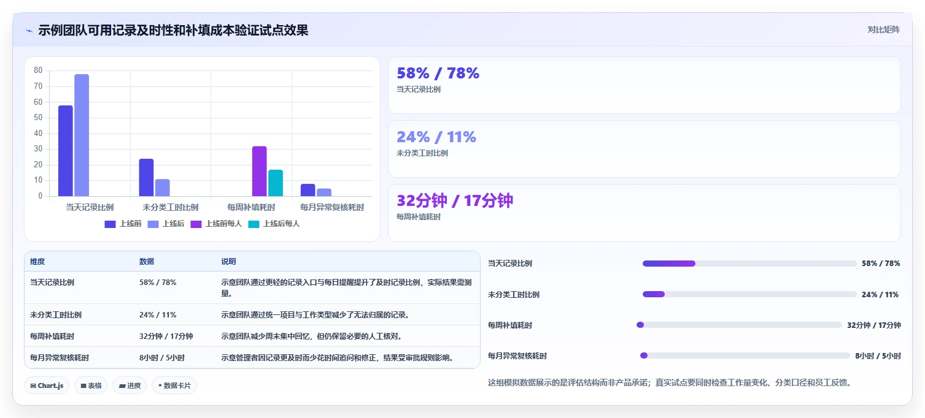
Task: Click the 8小时 / 5小时 value after the progress bar
Action: pos(878,356)
